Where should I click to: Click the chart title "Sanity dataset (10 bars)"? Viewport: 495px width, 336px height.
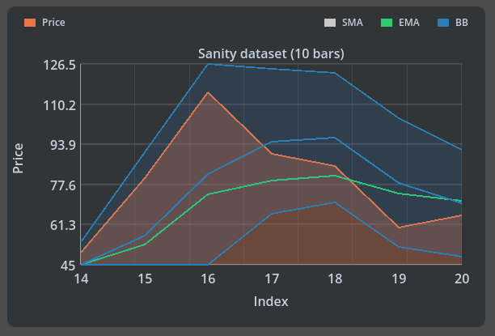[271, 53]
